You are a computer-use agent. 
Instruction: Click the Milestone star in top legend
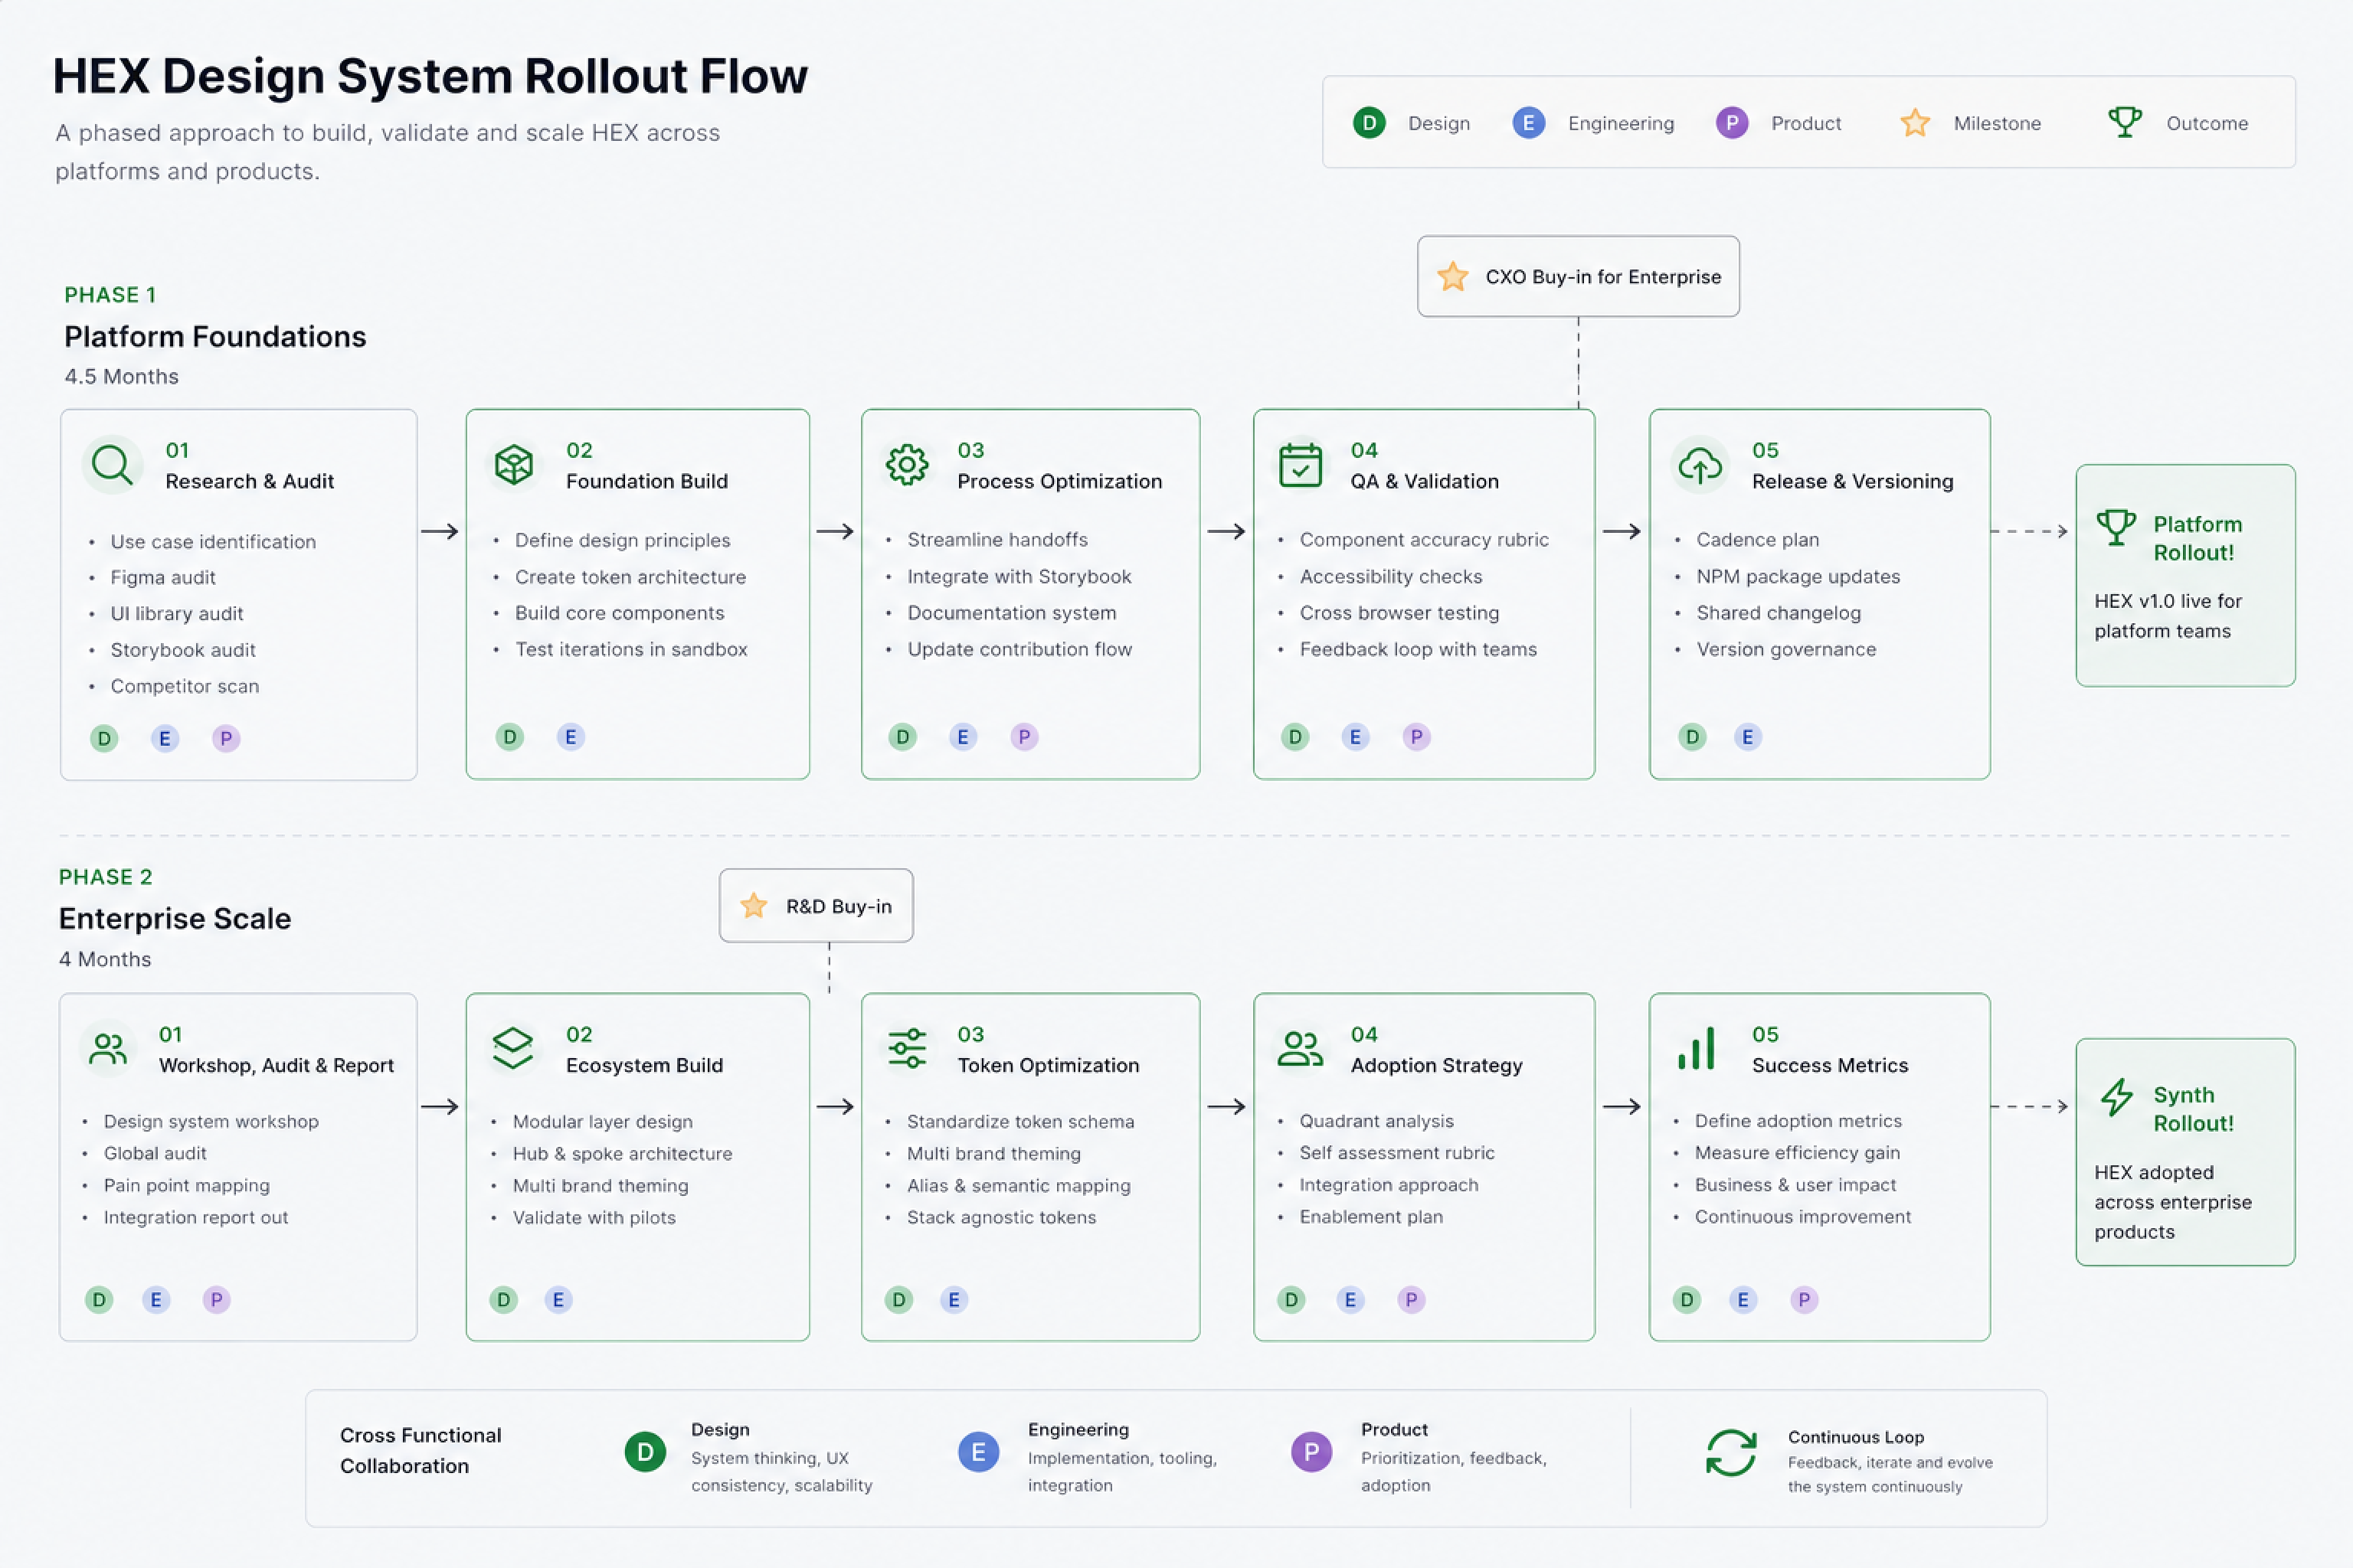pos(1915,123)
